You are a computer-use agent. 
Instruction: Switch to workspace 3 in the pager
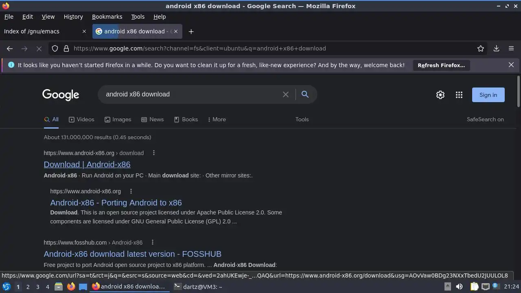pos(37,286)
